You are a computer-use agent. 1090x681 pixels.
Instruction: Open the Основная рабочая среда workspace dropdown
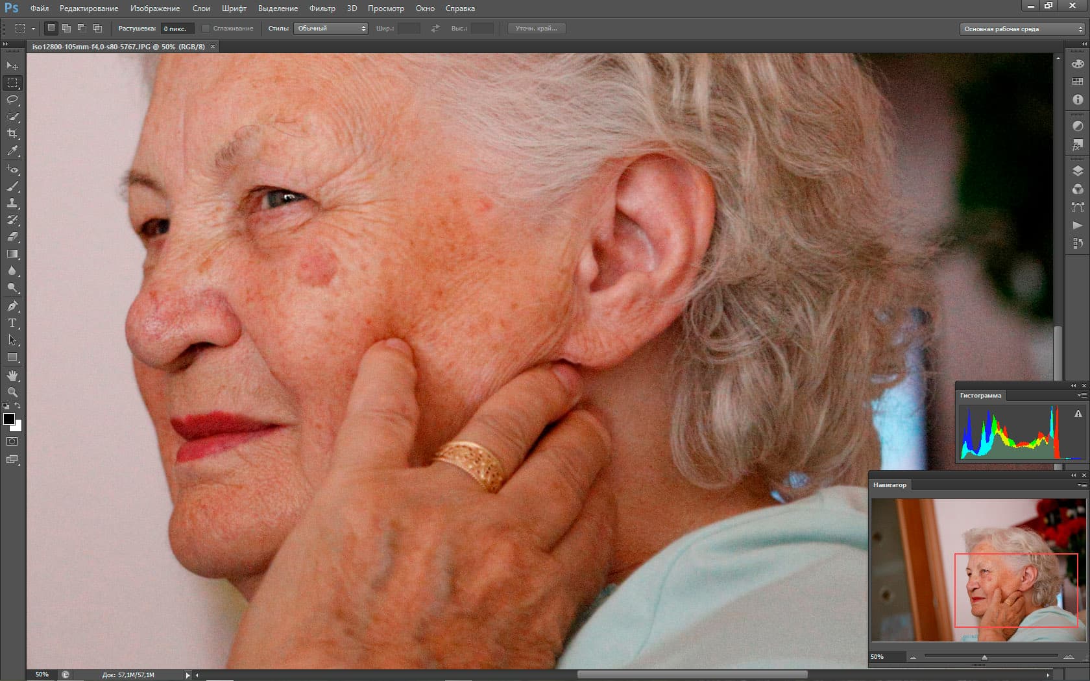pos(1022,29)
